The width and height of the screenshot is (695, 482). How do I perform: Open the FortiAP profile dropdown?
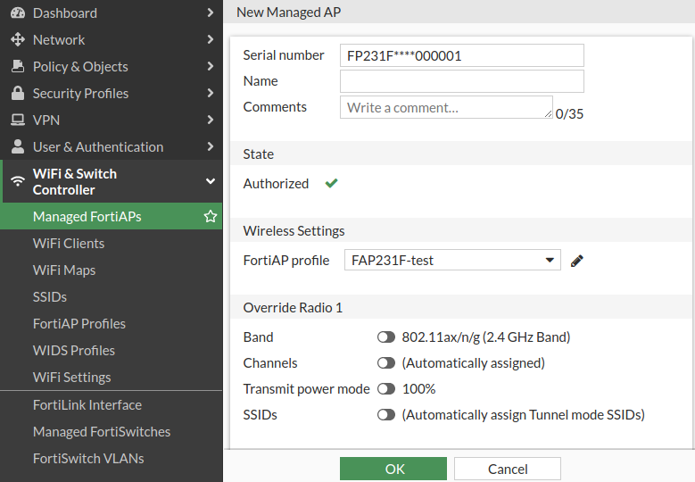click(x=452, y=261)
